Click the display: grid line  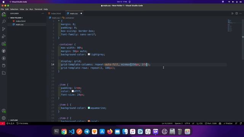[x=71, y=61]
